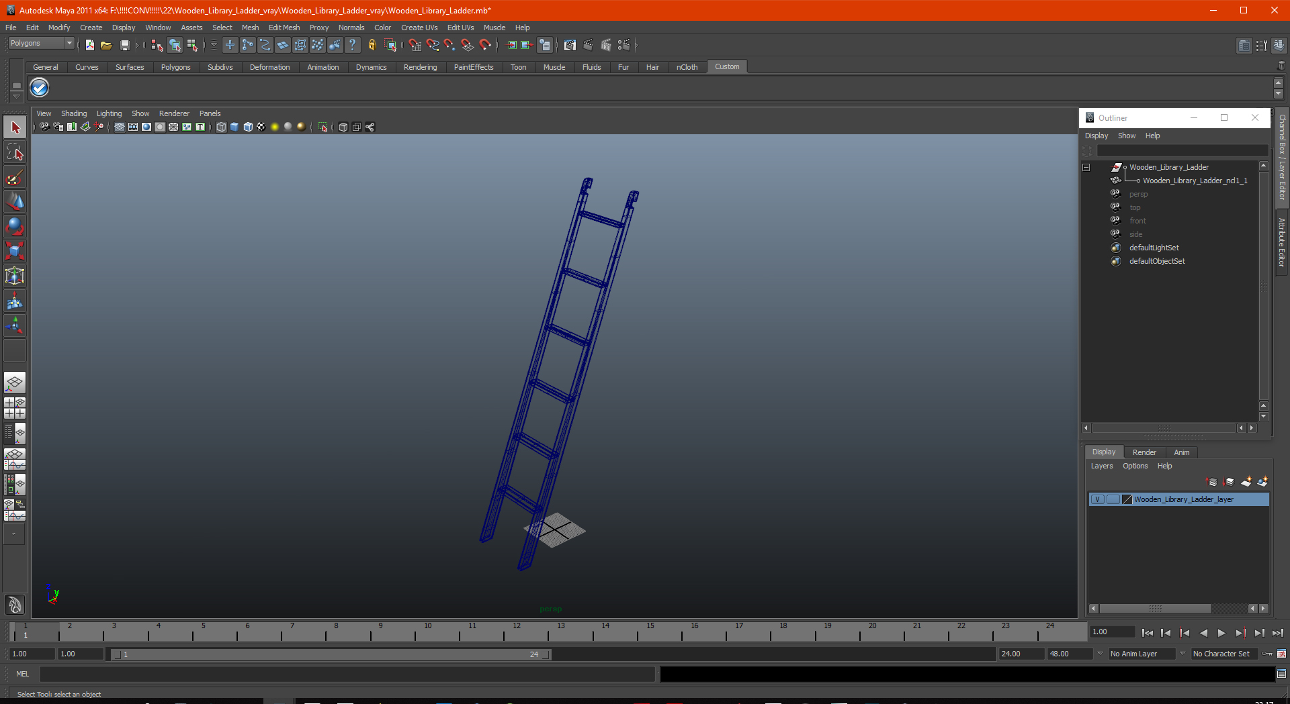Activate the Move tool cone icon

coord(15,202)
